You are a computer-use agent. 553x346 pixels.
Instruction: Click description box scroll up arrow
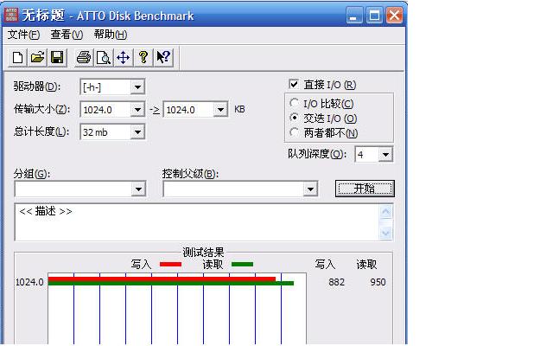386,212
